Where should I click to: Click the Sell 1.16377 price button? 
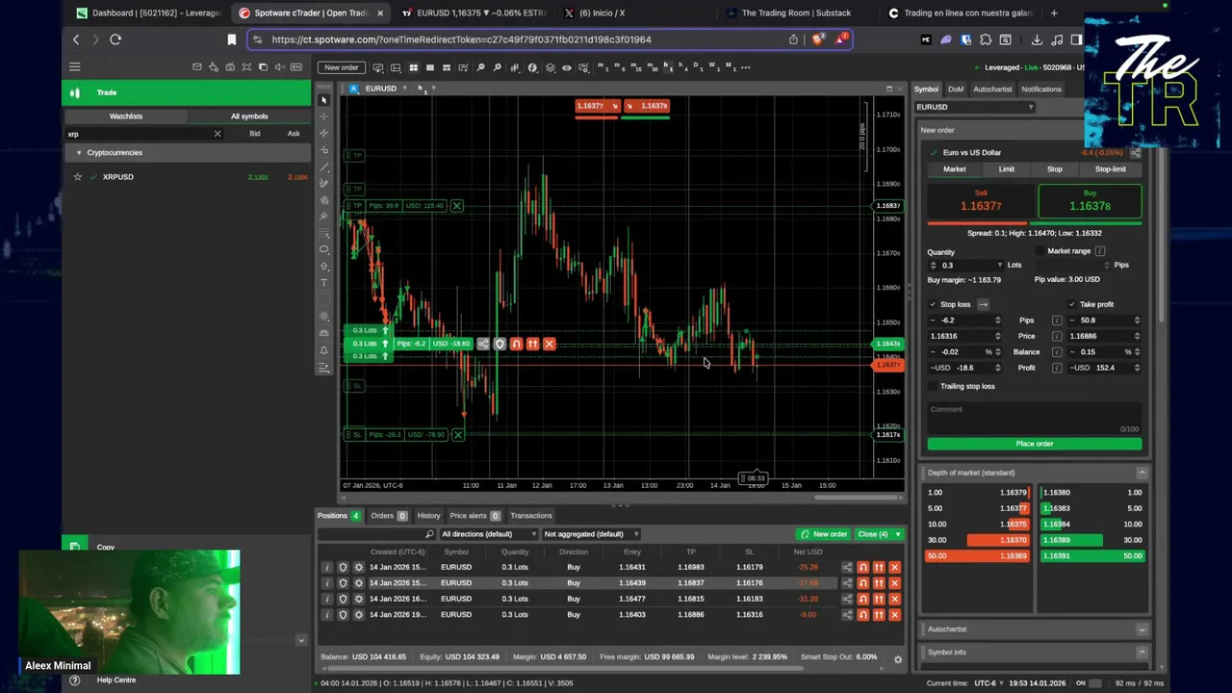[981, 202]
